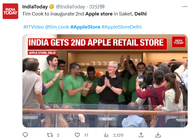Open the #ITVideo hashtag
191x140 pixels.
(x=33, y=27)
